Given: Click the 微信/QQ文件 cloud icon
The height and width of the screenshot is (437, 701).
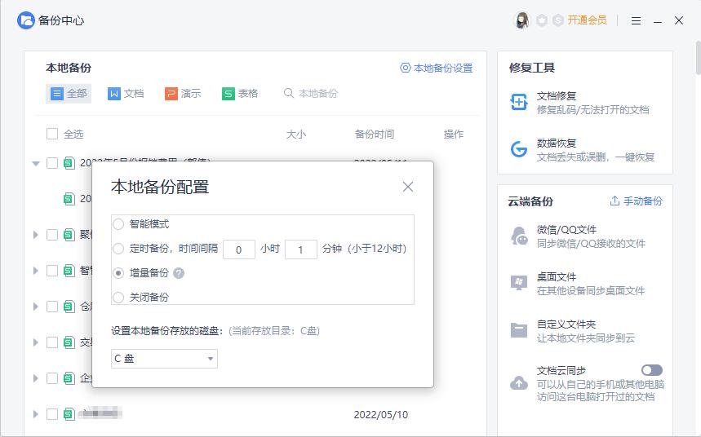Looking at the screenshot, I should [x=519, y=236].
